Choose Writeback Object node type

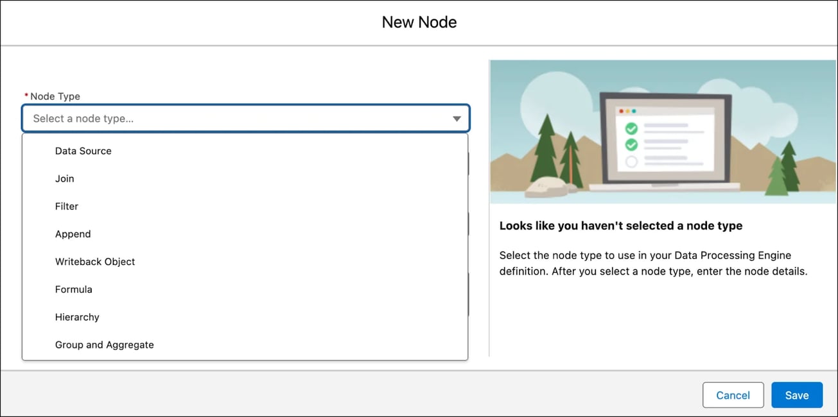pyautogui.click(x=245, y=261)
